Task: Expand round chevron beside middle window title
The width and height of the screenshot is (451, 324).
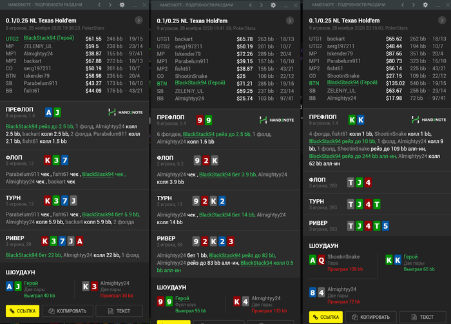Action: pos(290,21)
